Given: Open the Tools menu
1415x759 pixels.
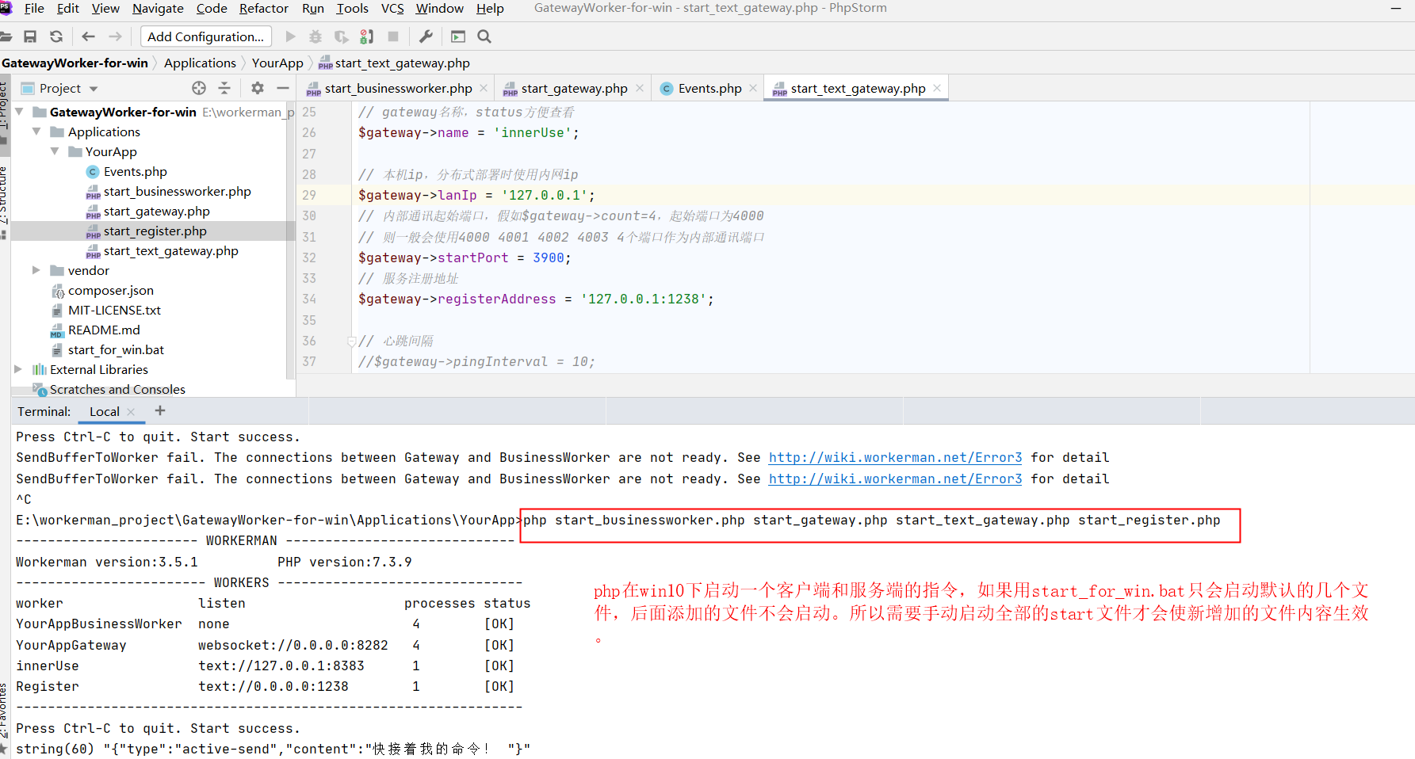Looking at the screenshot, I should pos(352,8).
